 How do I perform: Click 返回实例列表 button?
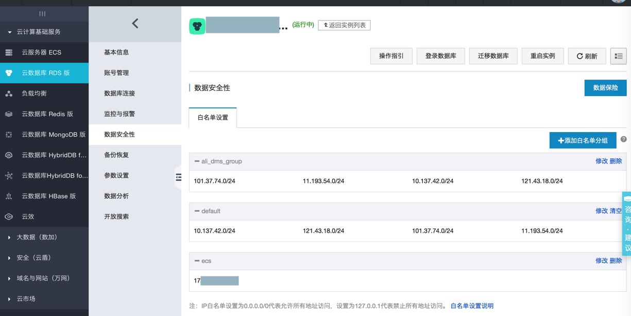344,25
